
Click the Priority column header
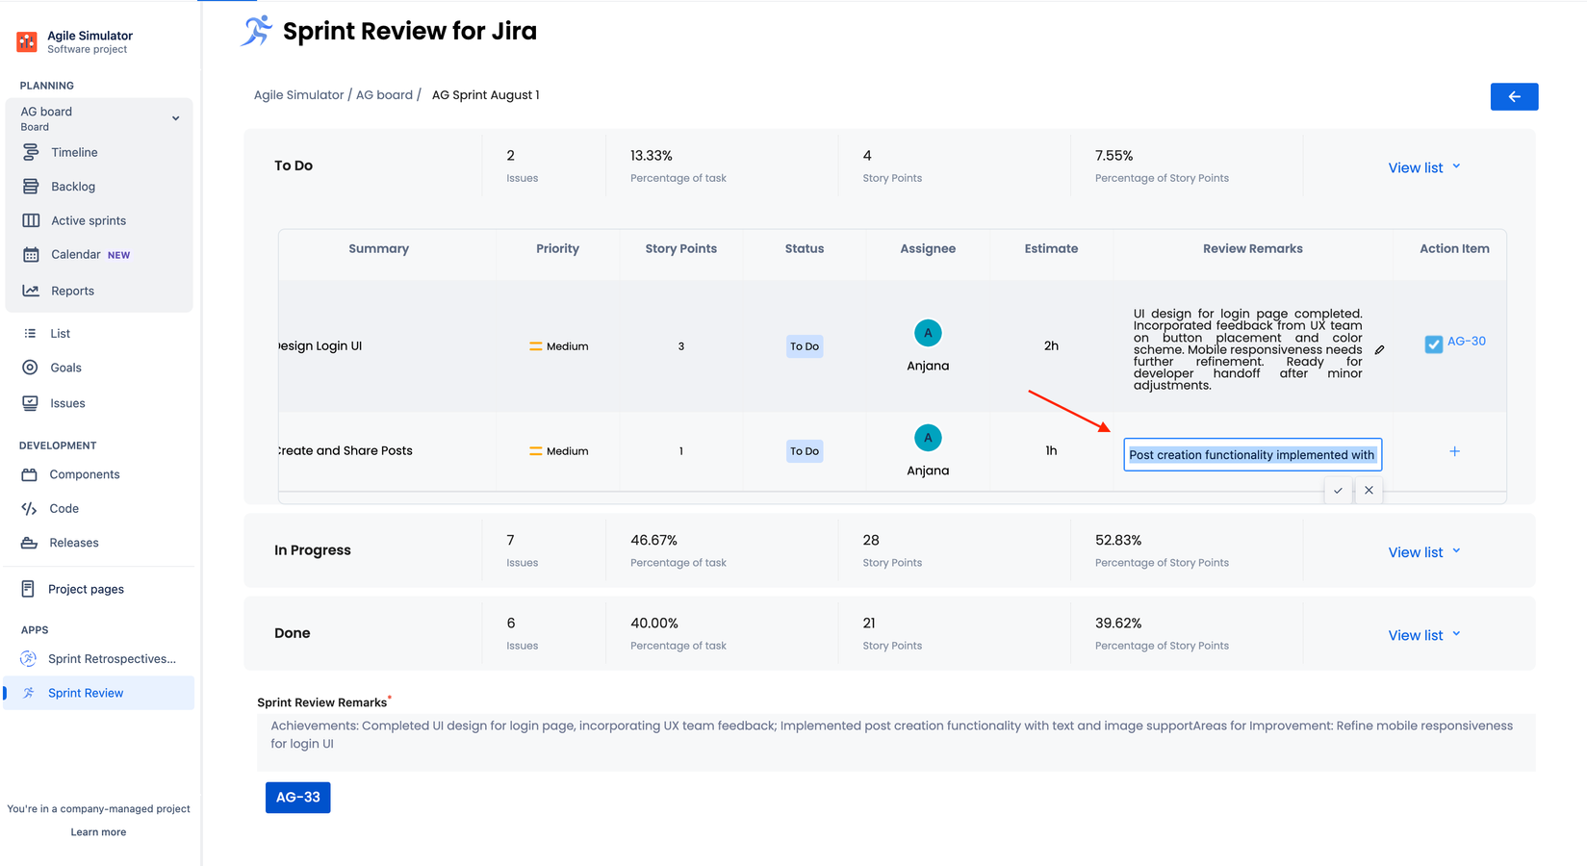tap(558, 248)
